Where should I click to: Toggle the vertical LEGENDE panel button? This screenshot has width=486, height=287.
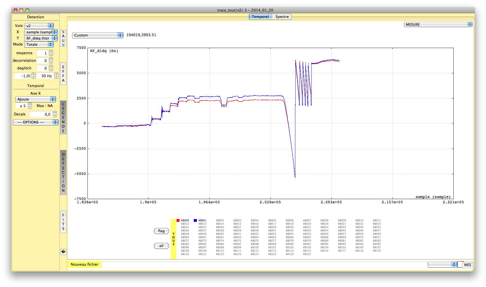(x=63, y=117)
